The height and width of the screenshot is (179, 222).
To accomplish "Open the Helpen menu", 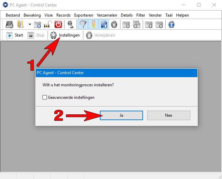I will [x=182, y=15].
